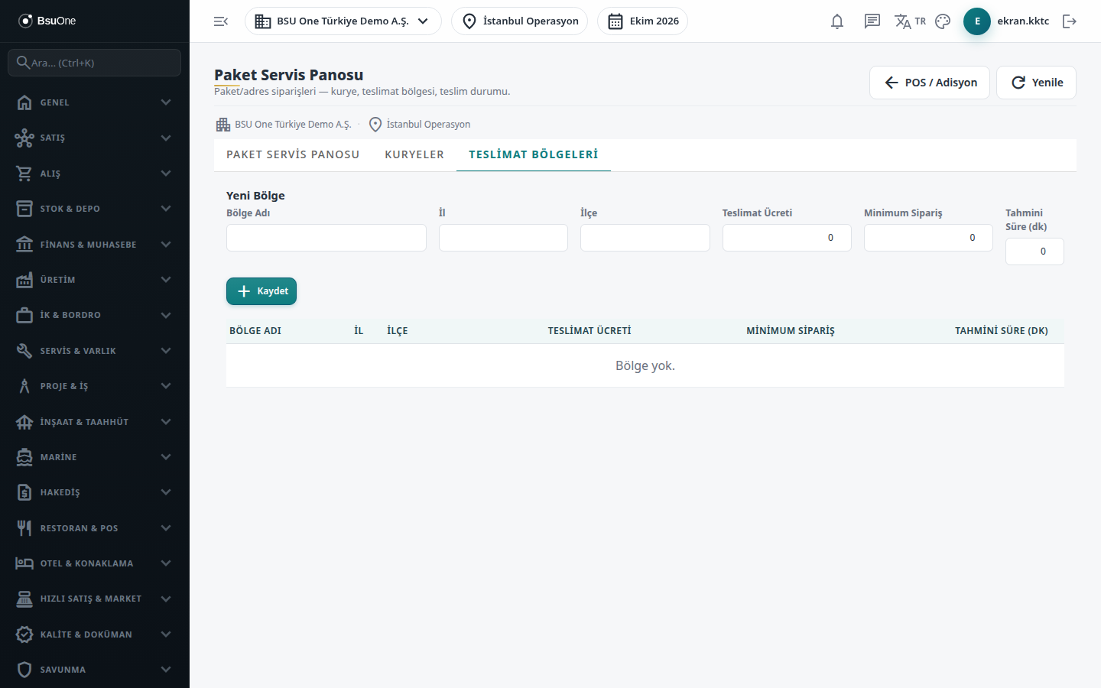Go back to POS / Adisyon

(x=930, y=83)
